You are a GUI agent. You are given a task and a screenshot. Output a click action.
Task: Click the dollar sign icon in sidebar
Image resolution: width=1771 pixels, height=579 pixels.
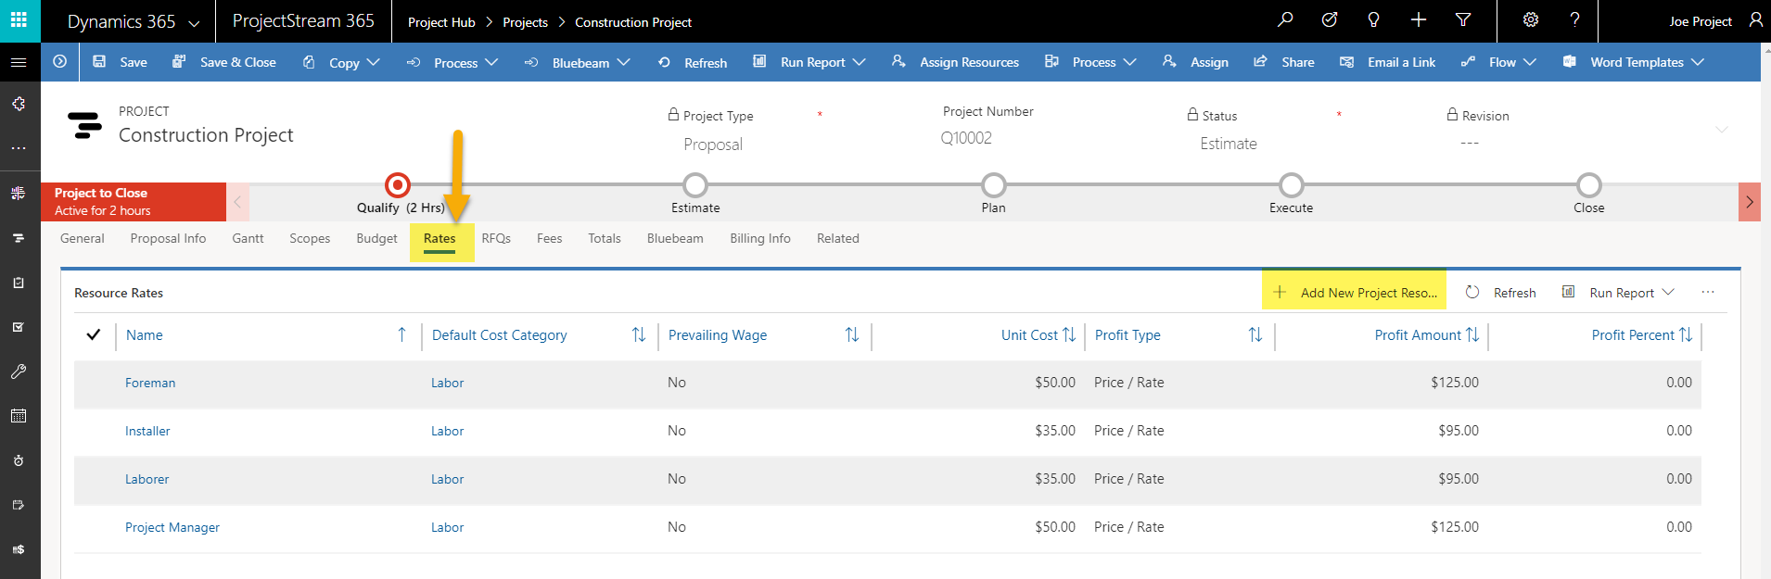[x=19, y=549]
